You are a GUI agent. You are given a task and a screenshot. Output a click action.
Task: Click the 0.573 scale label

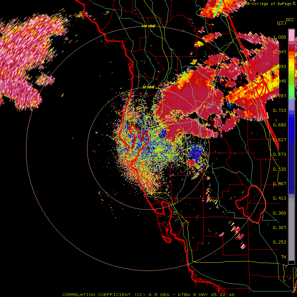pos(280,154)
